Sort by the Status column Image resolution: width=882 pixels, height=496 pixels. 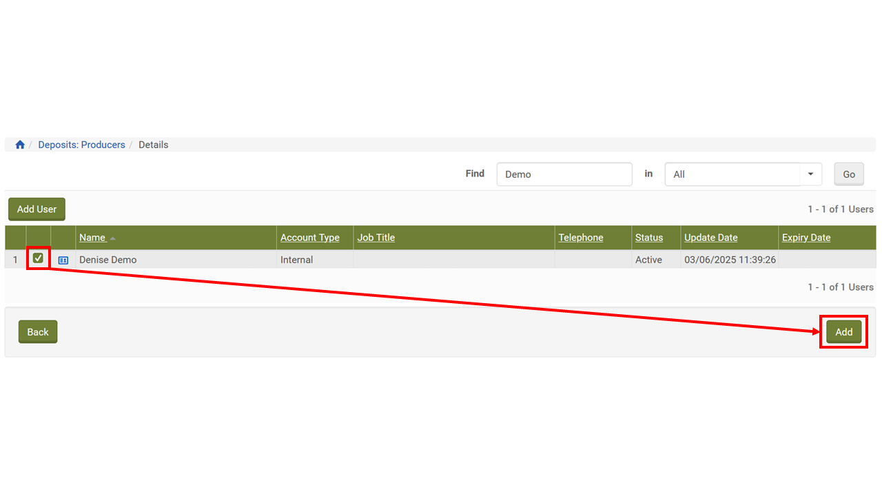[648, 238]
